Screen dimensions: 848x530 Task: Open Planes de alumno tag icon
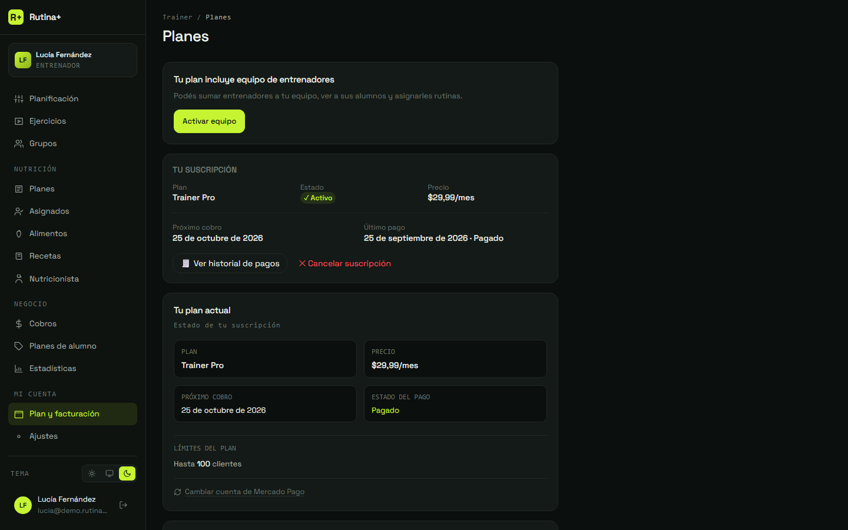[x=19, y=346]
